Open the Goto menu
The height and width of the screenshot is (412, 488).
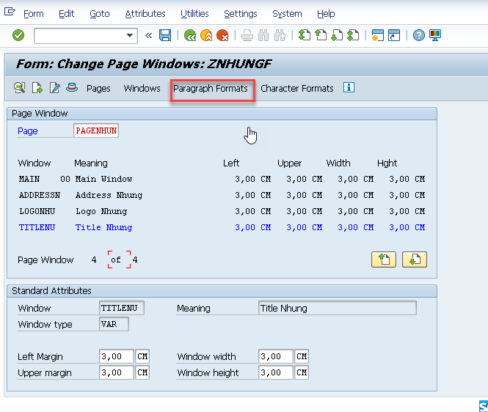[100, 14]
